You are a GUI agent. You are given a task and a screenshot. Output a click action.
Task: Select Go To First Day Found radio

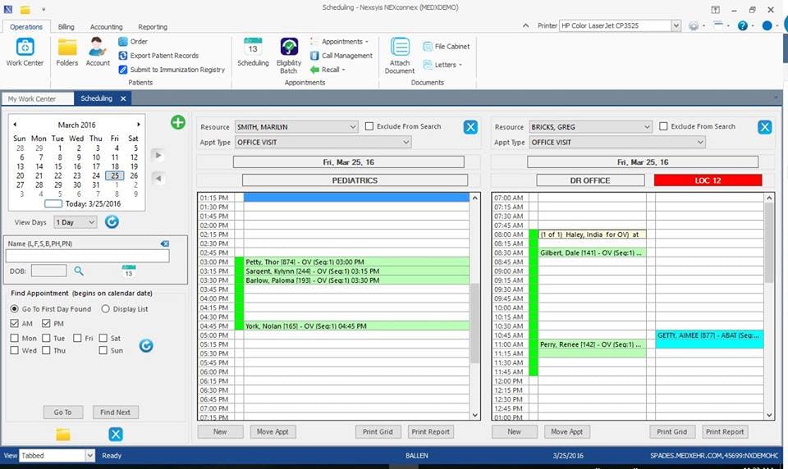tap(15, 309)
